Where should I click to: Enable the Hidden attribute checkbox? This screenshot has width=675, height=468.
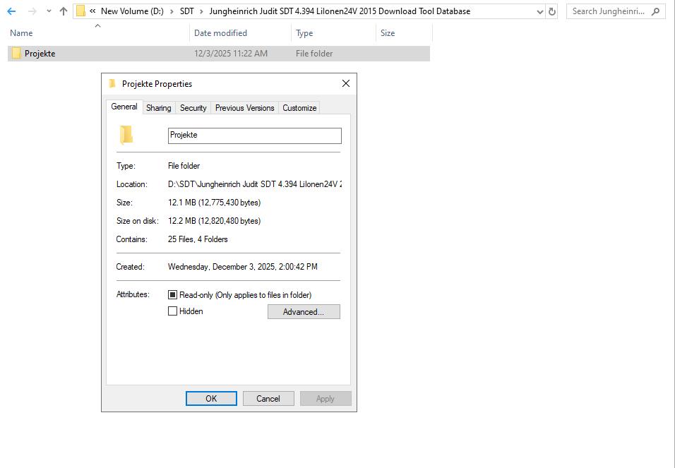click(172, 311)
